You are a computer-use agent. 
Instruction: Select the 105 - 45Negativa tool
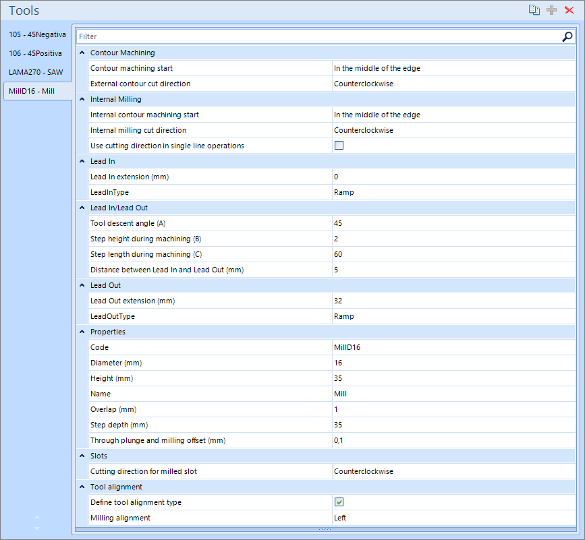point(37,34)
